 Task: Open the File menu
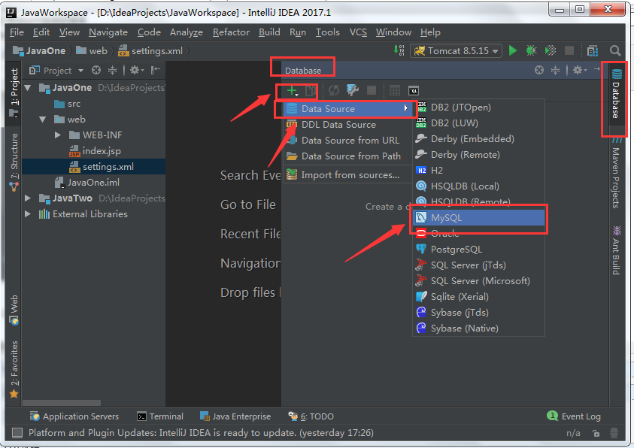(x=17, y=32)
